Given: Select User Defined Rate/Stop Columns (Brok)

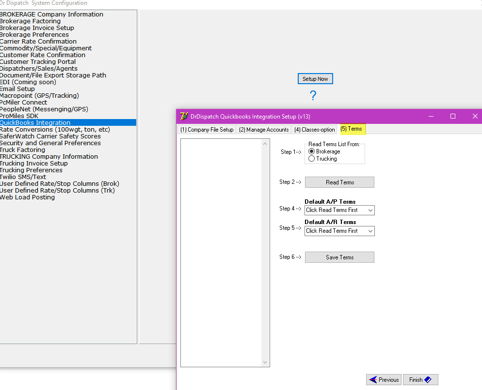Looking at the screenshot, I should pos(59,183).
